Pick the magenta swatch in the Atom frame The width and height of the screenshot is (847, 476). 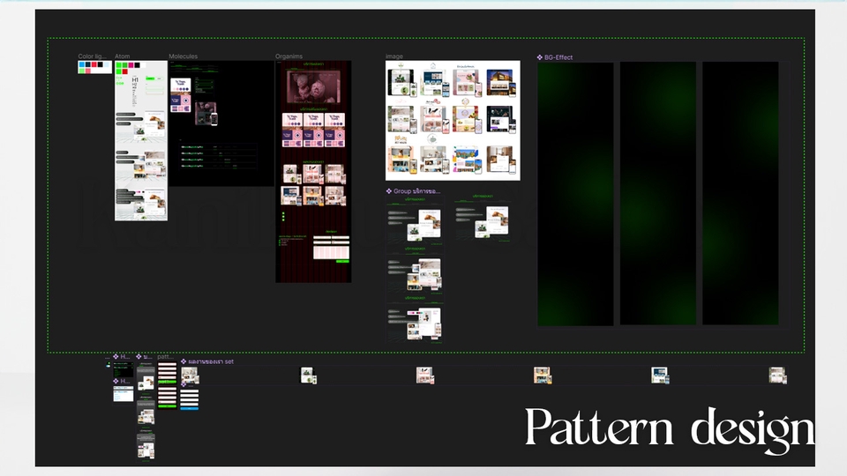131,65
